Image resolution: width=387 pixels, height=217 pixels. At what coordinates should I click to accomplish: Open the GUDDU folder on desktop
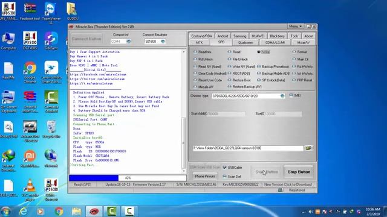pos(73,11)
